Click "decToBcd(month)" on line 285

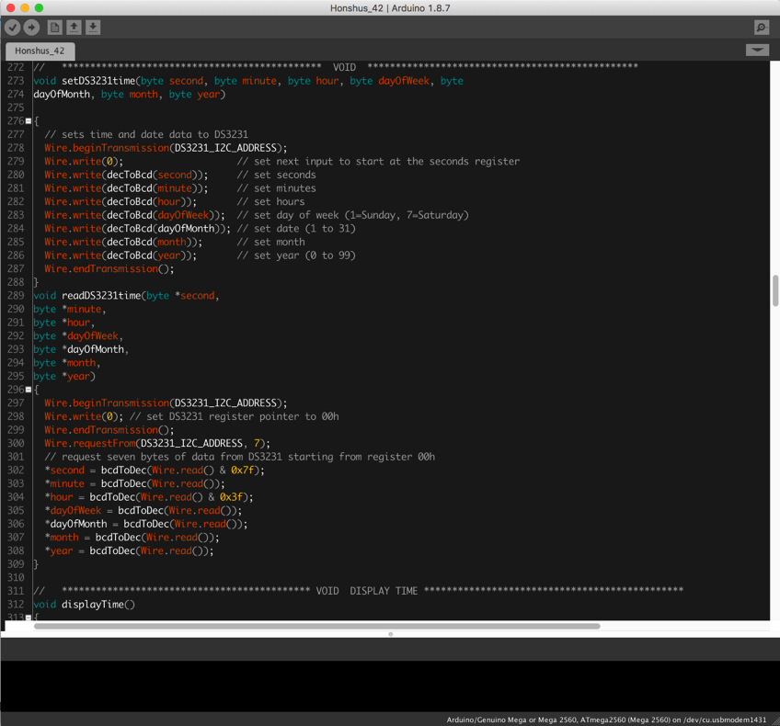pyautogui.click(x=149, y=242)
